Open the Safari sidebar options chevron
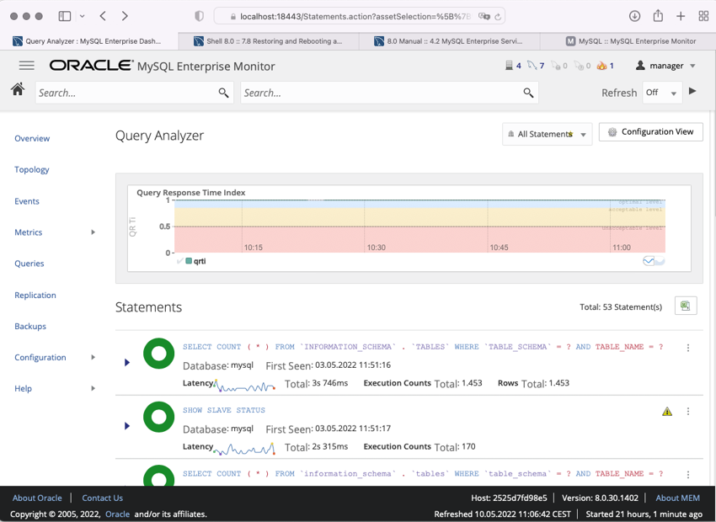Image resolution: width=716 pixels, height=522 pixels. [x=83, y=16]
